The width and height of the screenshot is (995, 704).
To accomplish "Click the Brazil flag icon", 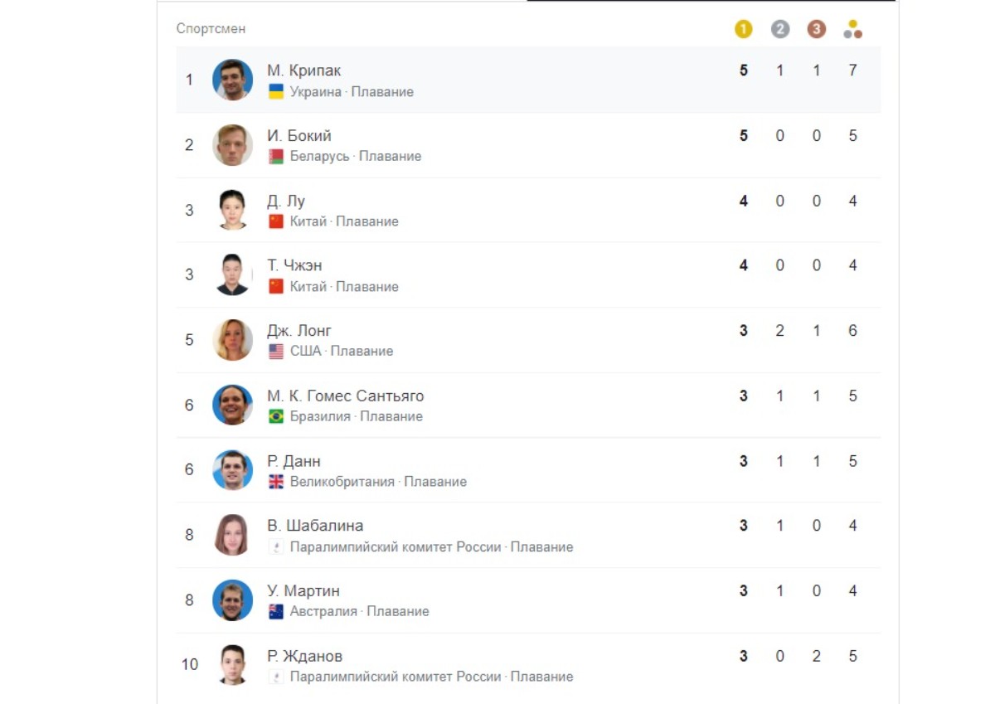I will (x=276, y=416).
